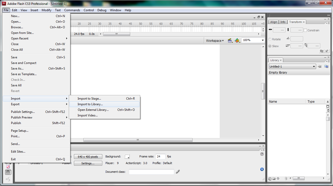
Task: Click the pencil icon beside Document class
Action: (x=178, y=172)
